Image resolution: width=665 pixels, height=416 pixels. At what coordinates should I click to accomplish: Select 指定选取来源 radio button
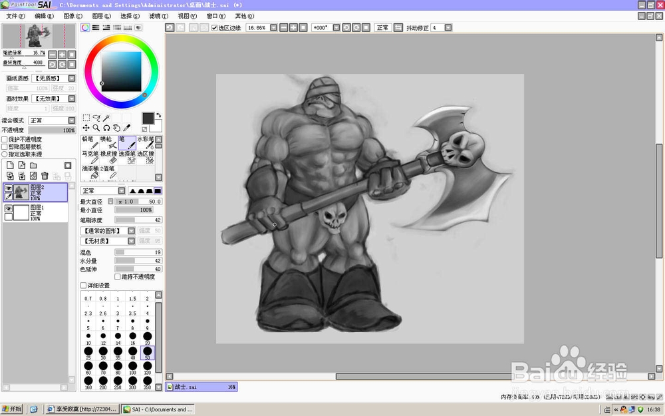5,154
